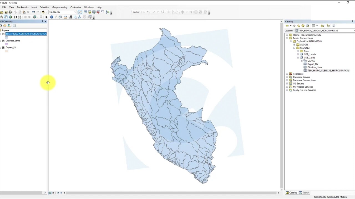
Task: Close the Table Of Contents panel
Action: pyautogui.click(x=45, y=22)
